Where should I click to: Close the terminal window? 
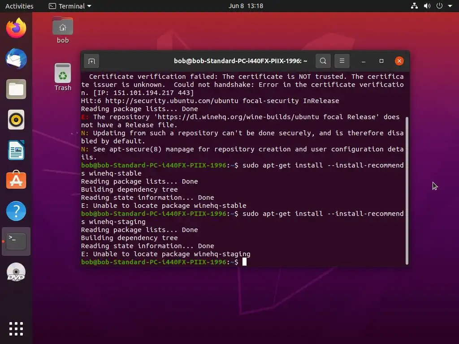point(399,61)
